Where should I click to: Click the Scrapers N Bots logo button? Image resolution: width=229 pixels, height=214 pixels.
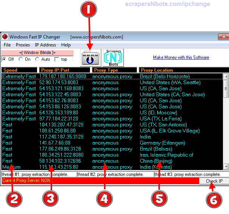coord(113,58)
